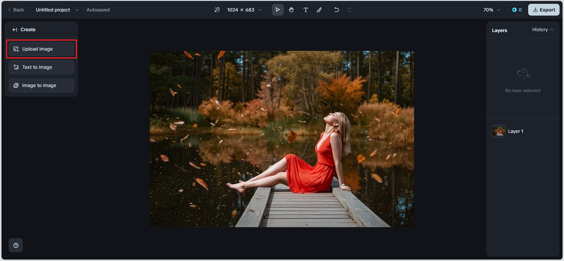Select the arrow Select tool
The image size is (564, 261).
click(x=278, y=10)
